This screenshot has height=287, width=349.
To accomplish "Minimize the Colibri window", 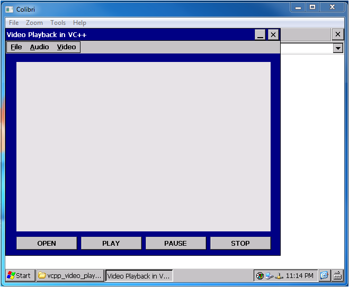I will (x=298, y=7).
